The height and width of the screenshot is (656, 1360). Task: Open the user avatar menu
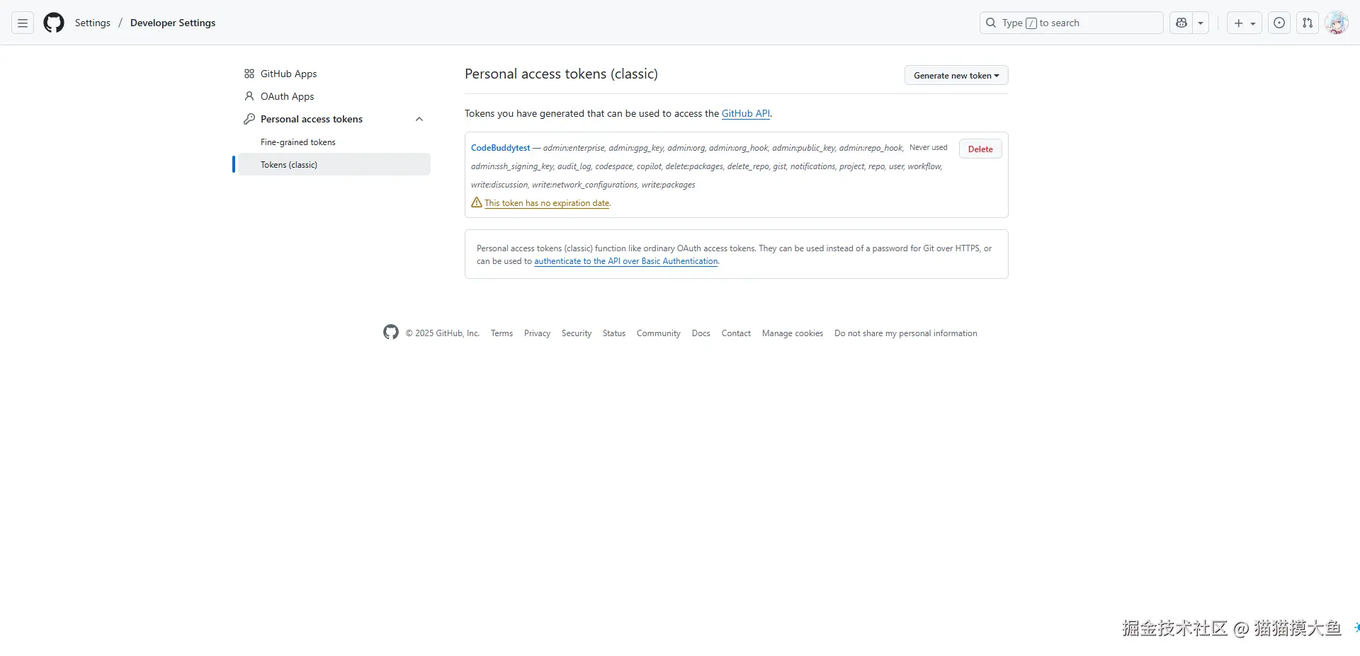[1337, 23]
